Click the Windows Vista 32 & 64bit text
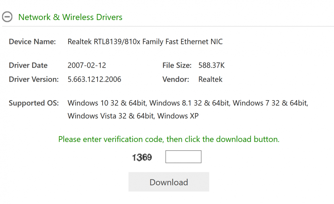This screenshot has width=334, height=204. (111, 116)
